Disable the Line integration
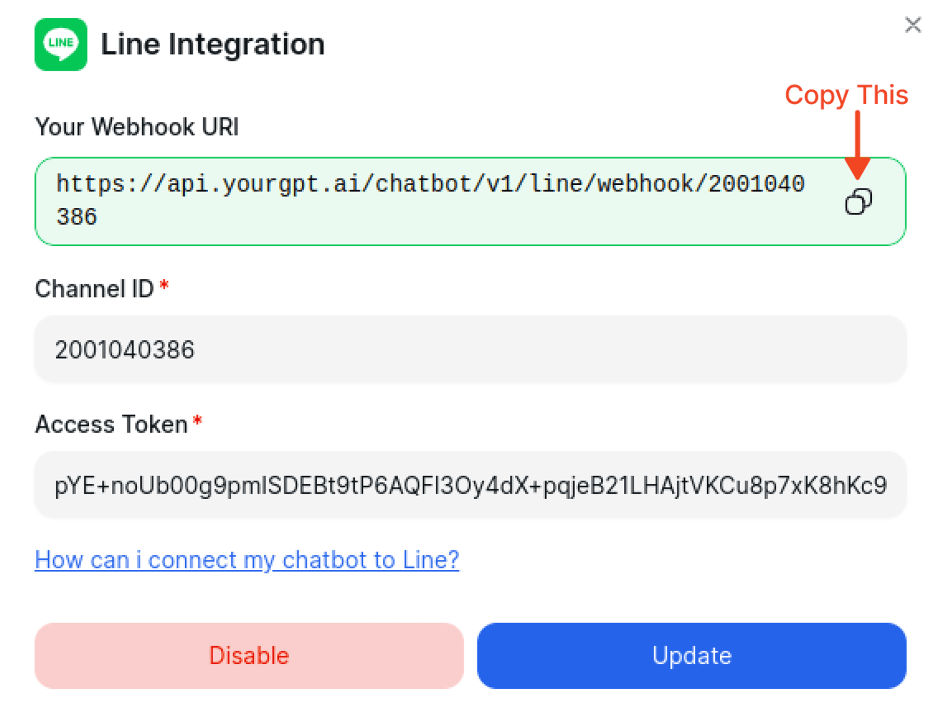The height and width of the screenshot is (719, 939). tap(249, 656)
